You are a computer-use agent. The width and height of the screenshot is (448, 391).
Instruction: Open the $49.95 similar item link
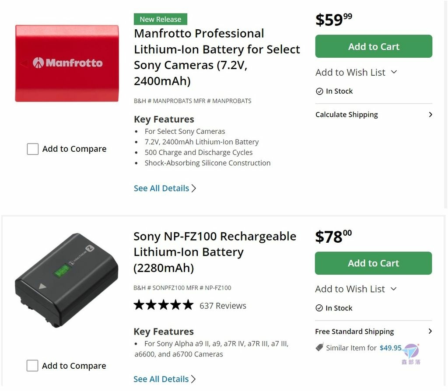point(391,348)
